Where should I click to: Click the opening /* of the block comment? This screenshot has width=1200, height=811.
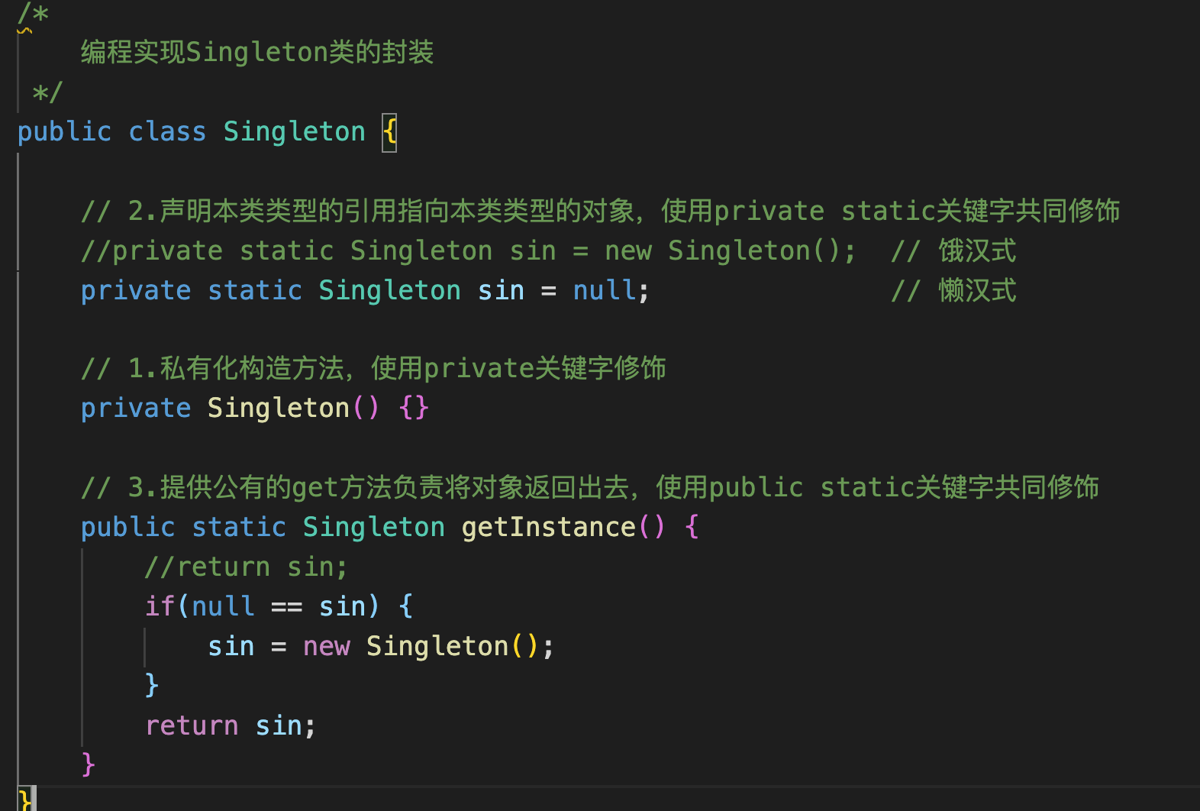33,14
